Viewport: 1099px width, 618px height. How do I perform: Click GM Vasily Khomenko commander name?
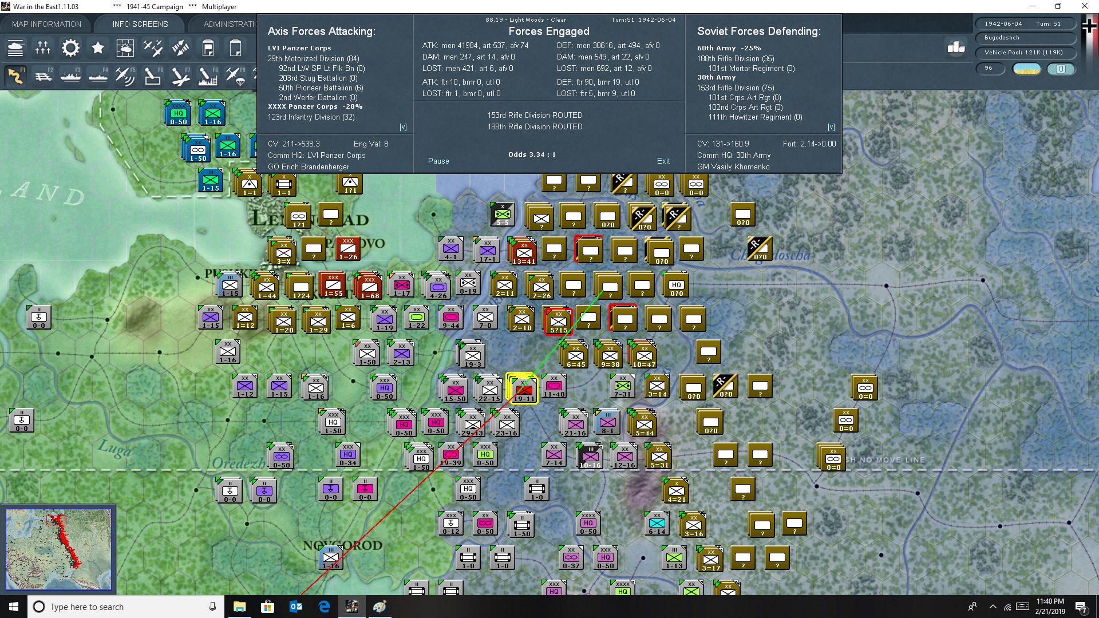pos(733,167)
